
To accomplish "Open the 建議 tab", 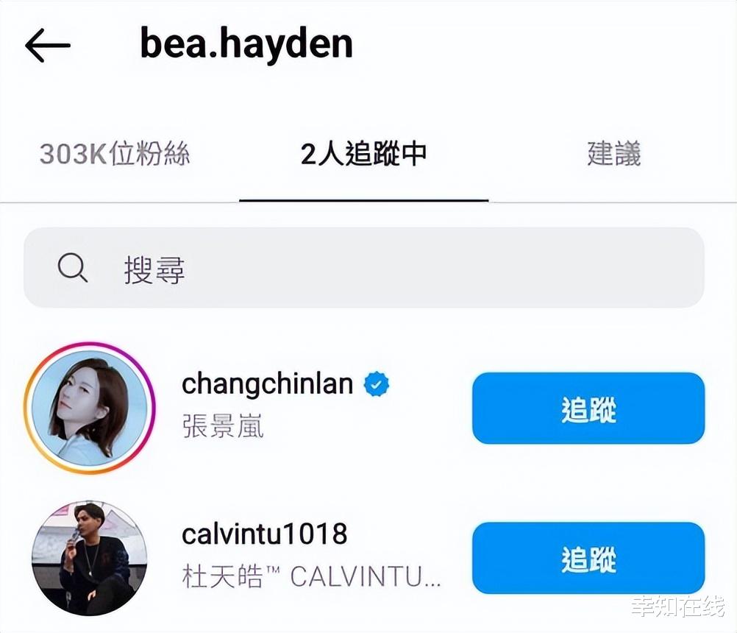I will (614, 154).
